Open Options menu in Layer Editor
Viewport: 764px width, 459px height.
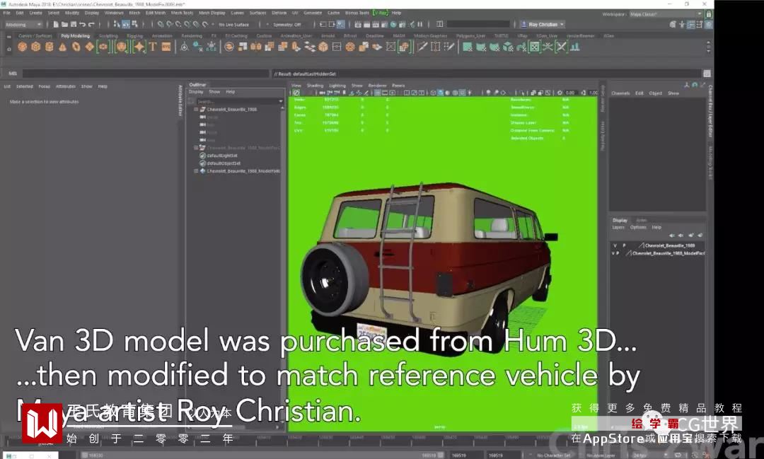(x=638, y=228)
